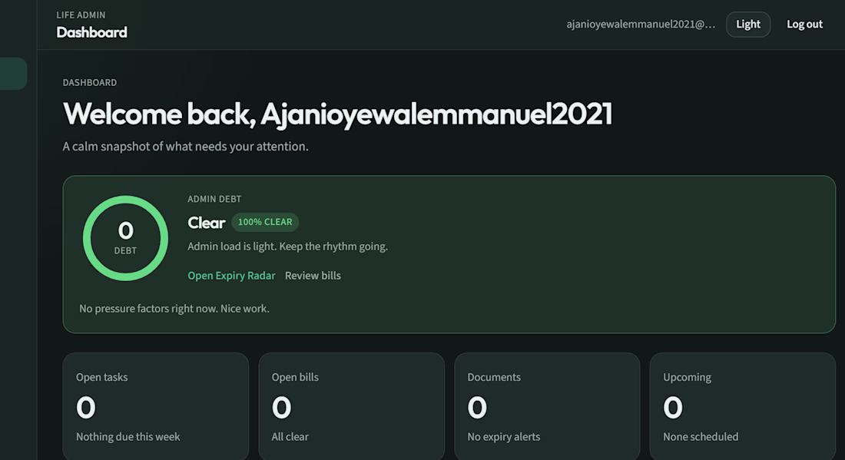Open the Upcoming card
845x460 pixels.
click(x=743, y=406)
